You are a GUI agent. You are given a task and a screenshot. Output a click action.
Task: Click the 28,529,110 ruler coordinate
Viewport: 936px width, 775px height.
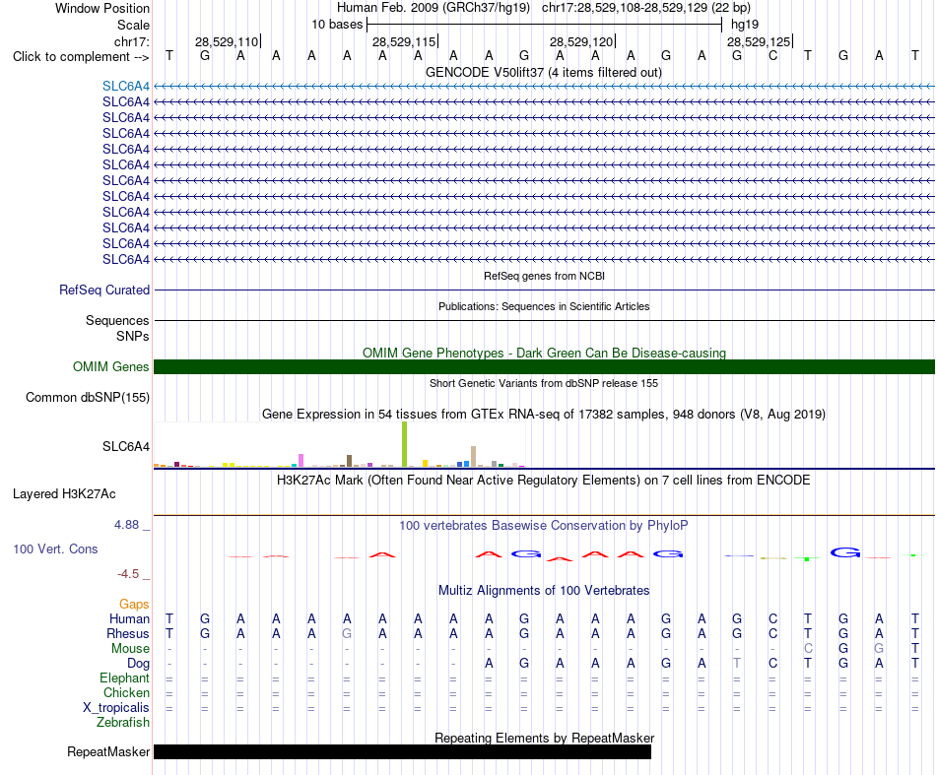(x=227, y=41)
